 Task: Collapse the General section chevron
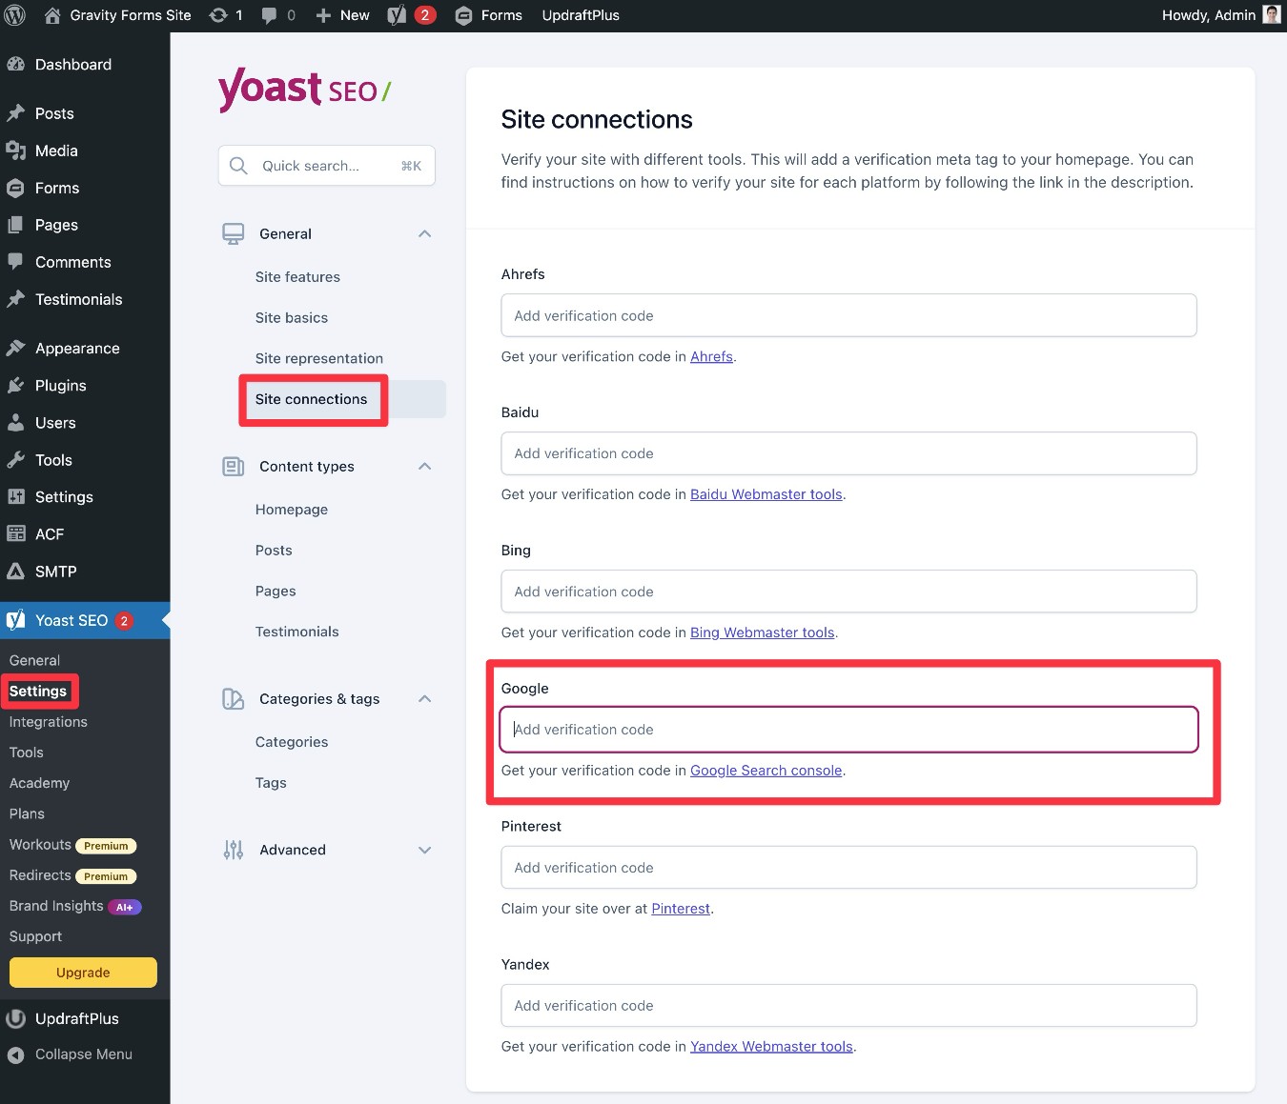point(424,233)
